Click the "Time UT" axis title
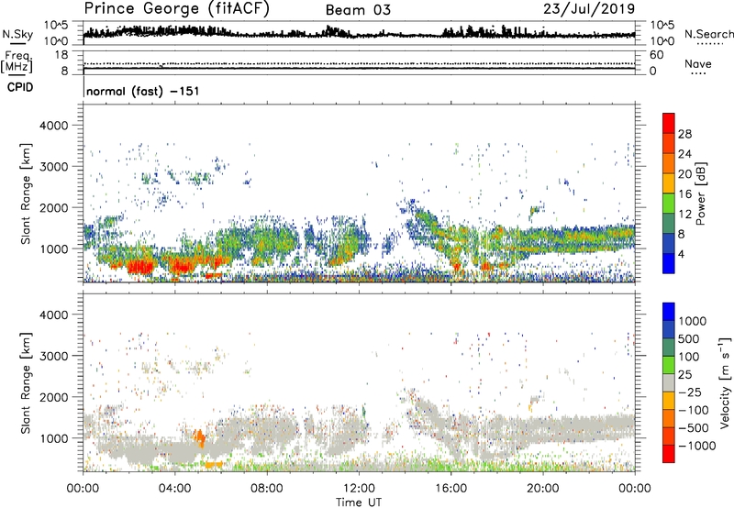Screen dimensions: 734x508 click(359, 502)
